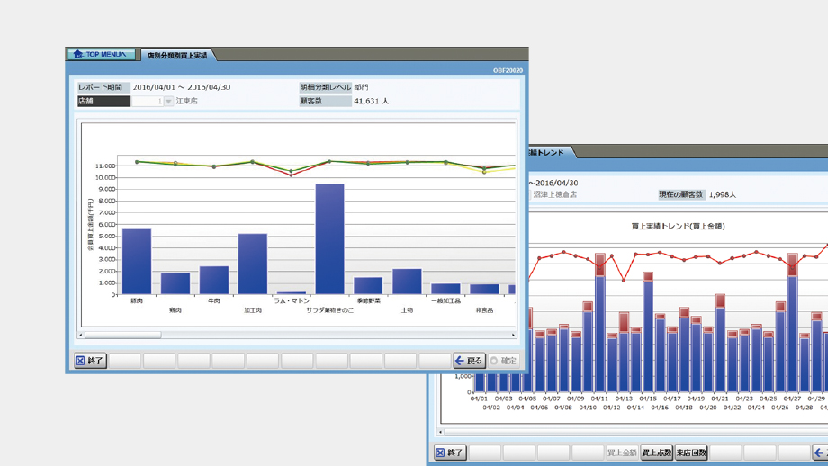Select the 店別分類別買上実績 tab
Viewport: 828px width, 466px height.
point(177,56)
